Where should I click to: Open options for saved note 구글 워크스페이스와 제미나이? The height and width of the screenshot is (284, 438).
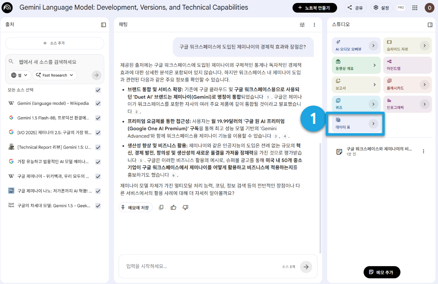[424, 151]
